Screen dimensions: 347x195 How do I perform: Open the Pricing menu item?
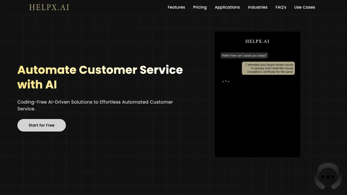200,7
